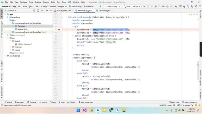Click the compute breadcrumb in navigation bar
Viewport: 202px width, 114px height.
(88, 6)
